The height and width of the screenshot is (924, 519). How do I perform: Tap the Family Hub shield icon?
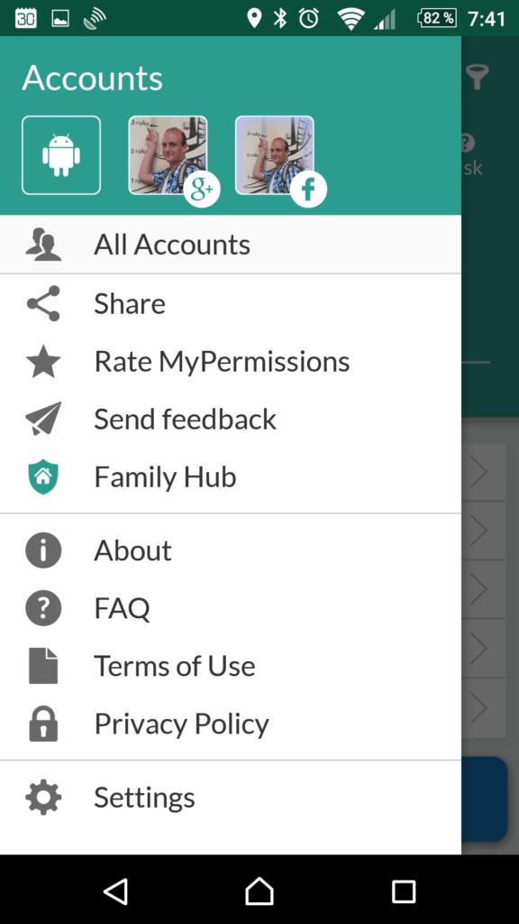click(43, 476)
